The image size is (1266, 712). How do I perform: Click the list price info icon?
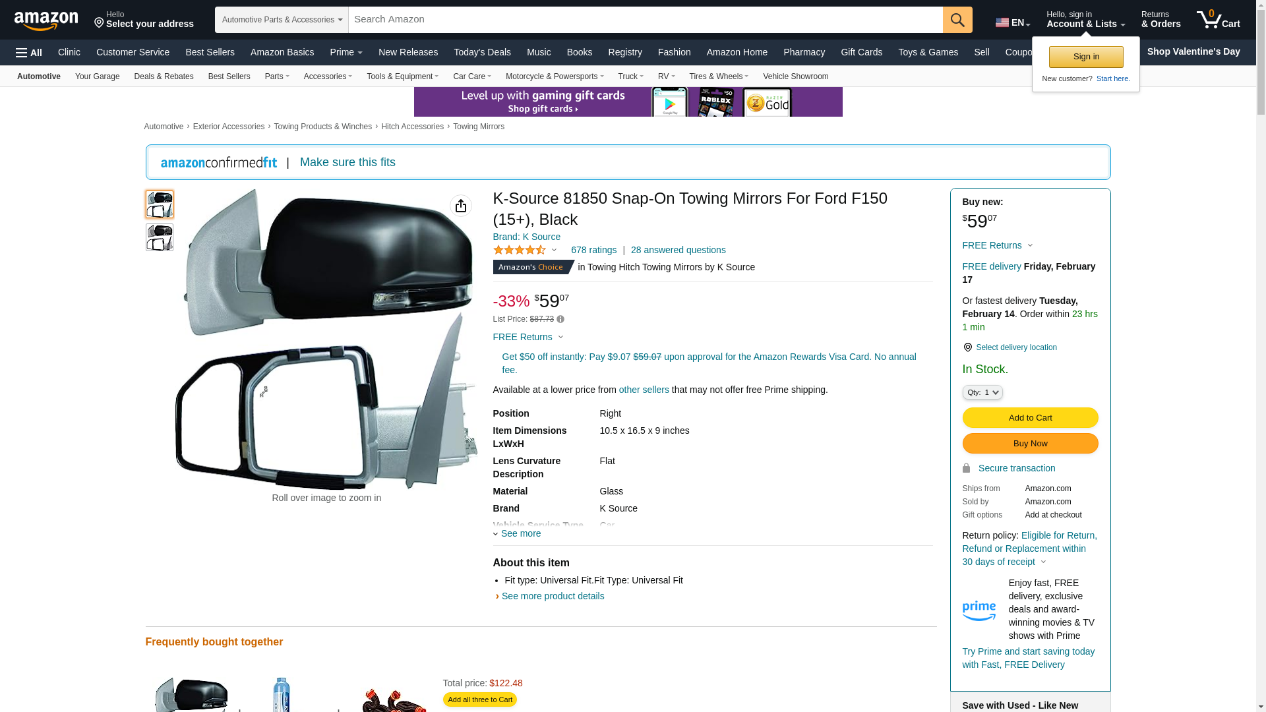coord(560,319)
